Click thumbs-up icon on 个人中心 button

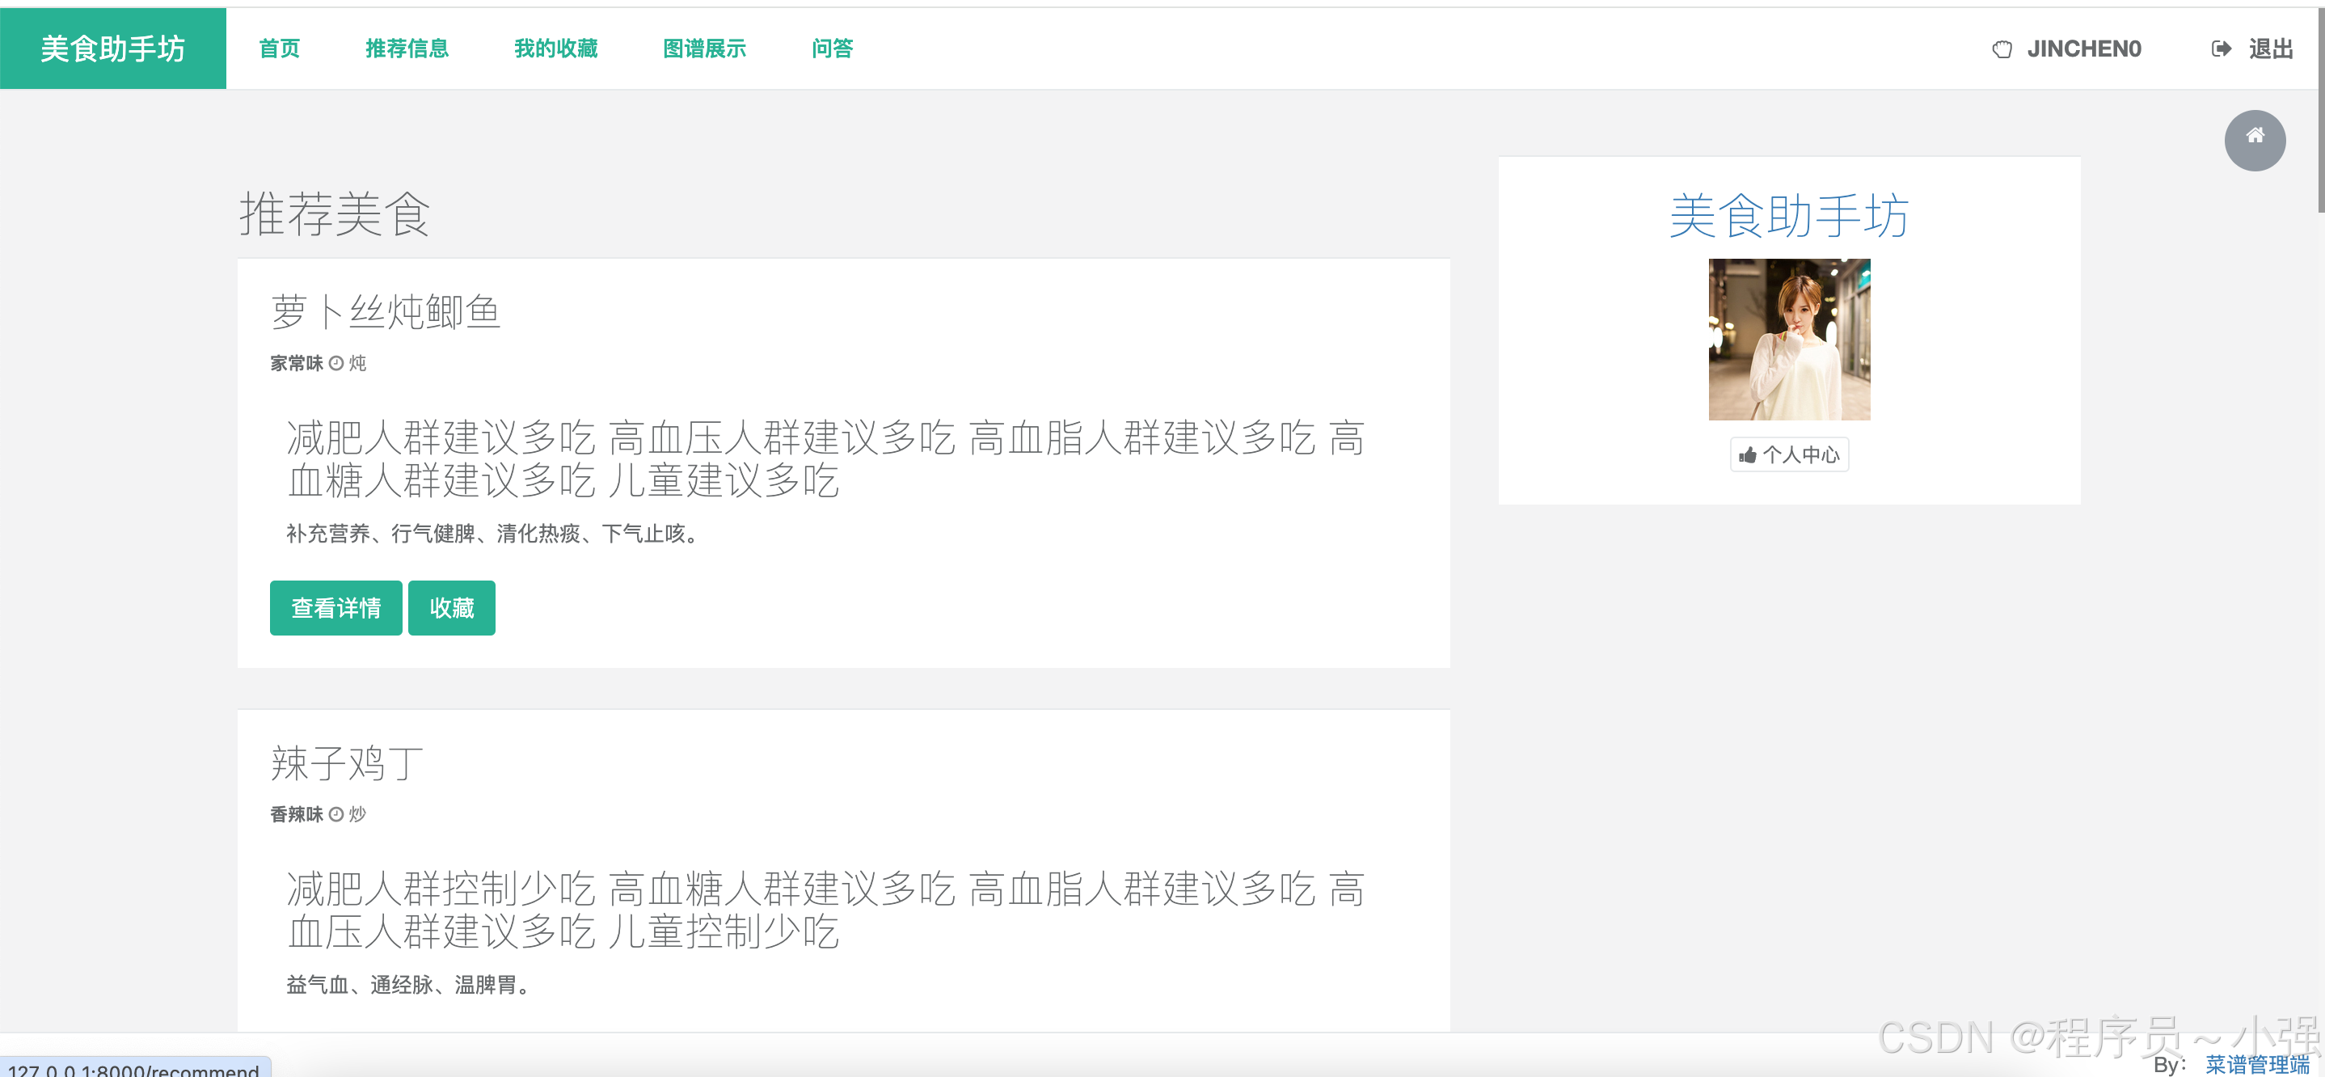tap(1747, 455)
